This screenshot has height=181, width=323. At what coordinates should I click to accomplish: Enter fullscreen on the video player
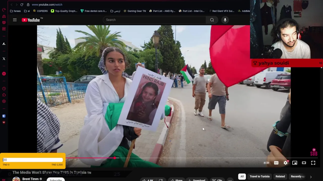click(313, 163)
